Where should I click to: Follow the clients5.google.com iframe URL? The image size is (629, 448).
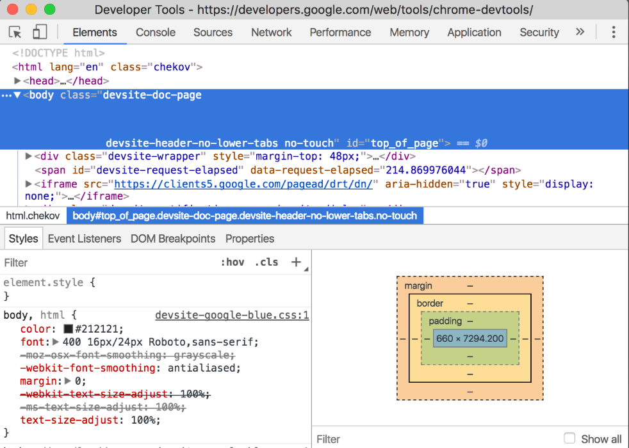point(243,184)
